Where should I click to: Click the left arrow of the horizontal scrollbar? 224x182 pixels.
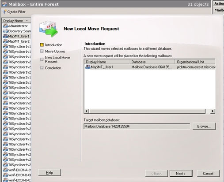[87, 111]
